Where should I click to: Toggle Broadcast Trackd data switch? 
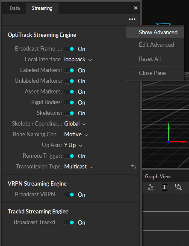click(69, 222)
